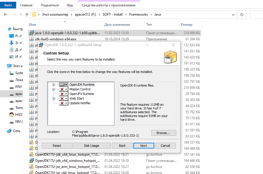The image size is (263, 174).
Task: Click Frameworks in the breadcrumb path
Action: coord(139,14)
